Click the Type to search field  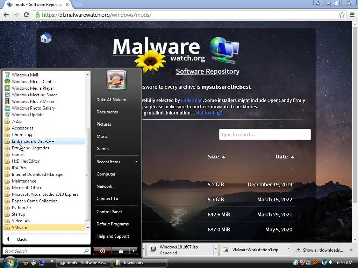(265, 134)
